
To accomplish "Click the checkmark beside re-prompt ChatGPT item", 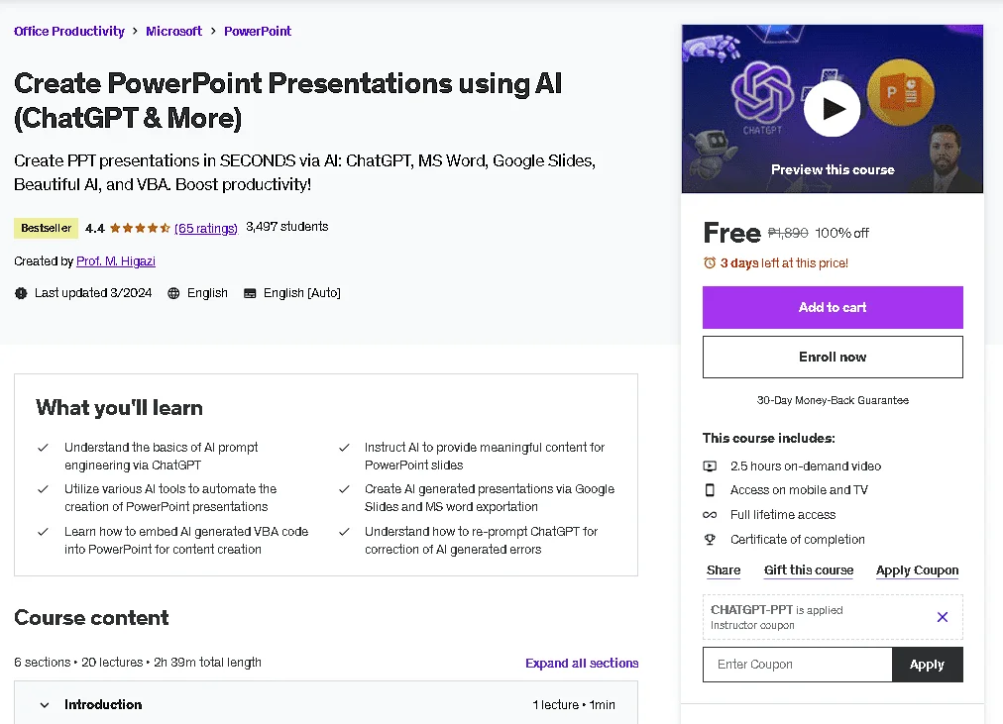I will [344, 532].
